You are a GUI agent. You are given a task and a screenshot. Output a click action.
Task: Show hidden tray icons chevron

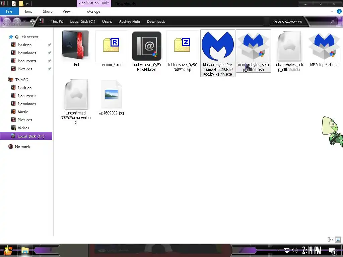pyautogui.click(x=278, y=250)
